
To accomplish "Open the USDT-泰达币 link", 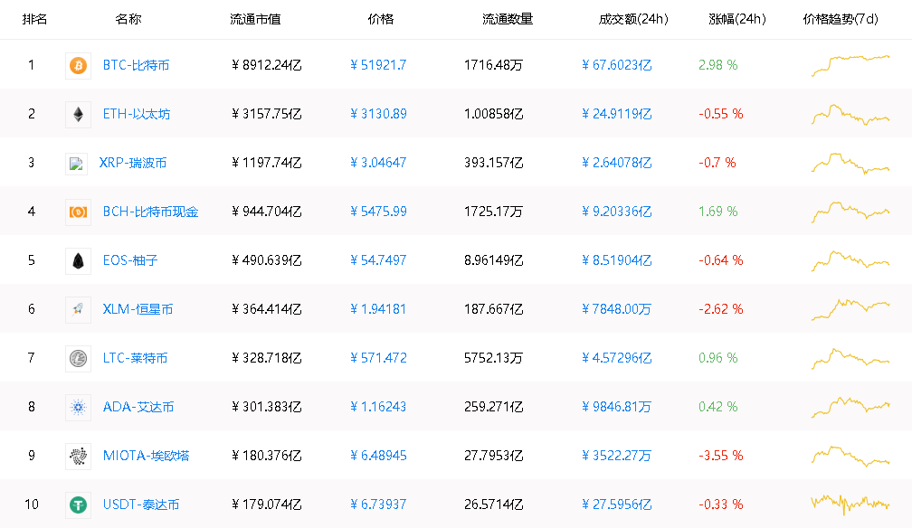I will pos(141,504).
